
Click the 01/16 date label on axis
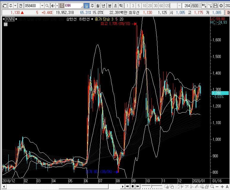217,181
